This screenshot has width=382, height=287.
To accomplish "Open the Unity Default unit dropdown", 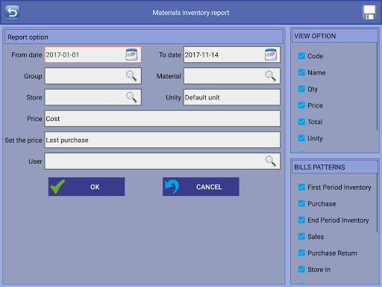I will pyautogui.click(x=232, y=97).
